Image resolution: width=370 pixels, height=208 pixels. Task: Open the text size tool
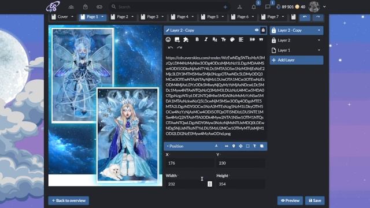[224, 40]
